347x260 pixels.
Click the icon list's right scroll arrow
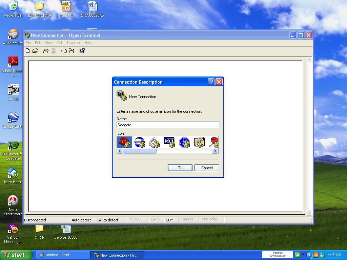click(x=215, y=151)
